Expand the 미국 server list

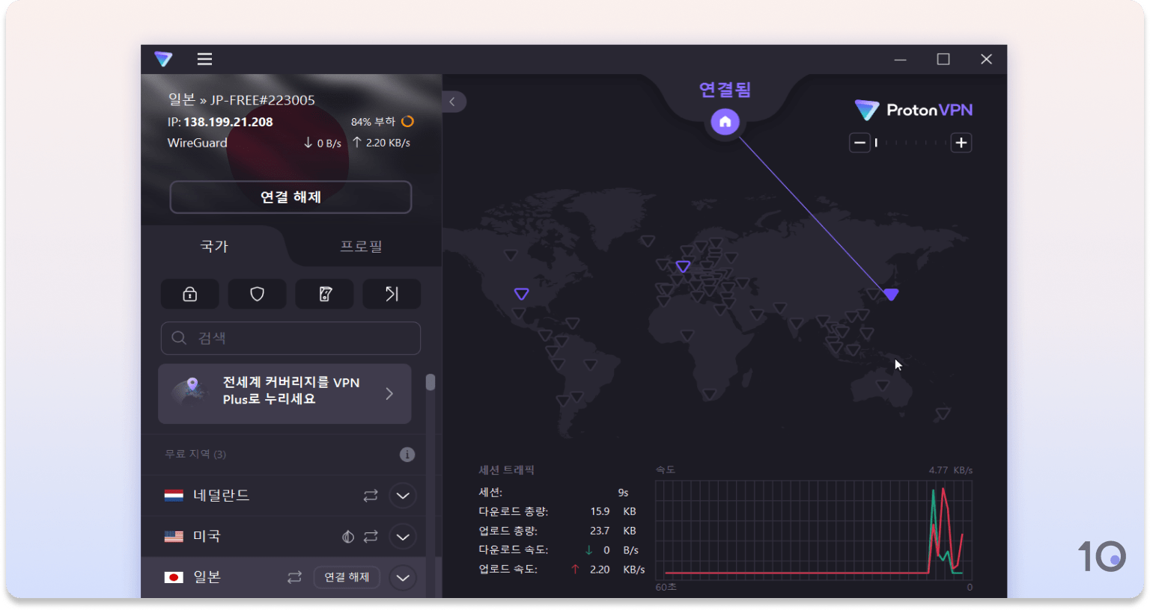pos(402,536)
